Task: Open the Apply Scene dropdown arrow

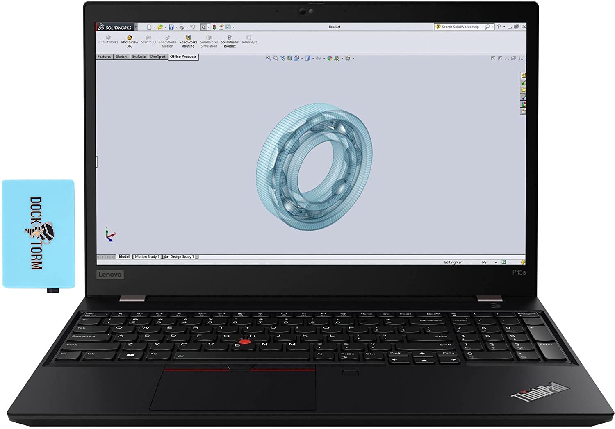Action: 342,59
